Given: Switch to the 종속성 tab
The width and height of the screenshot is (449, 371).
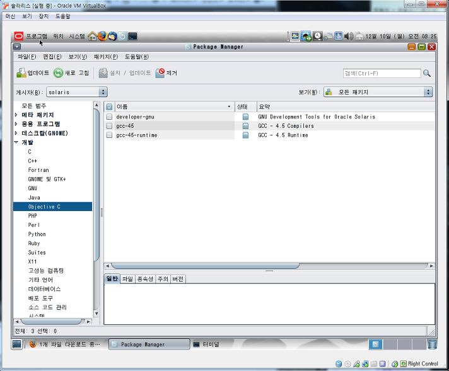Looking at the screenshot, I should coord(145,279).
